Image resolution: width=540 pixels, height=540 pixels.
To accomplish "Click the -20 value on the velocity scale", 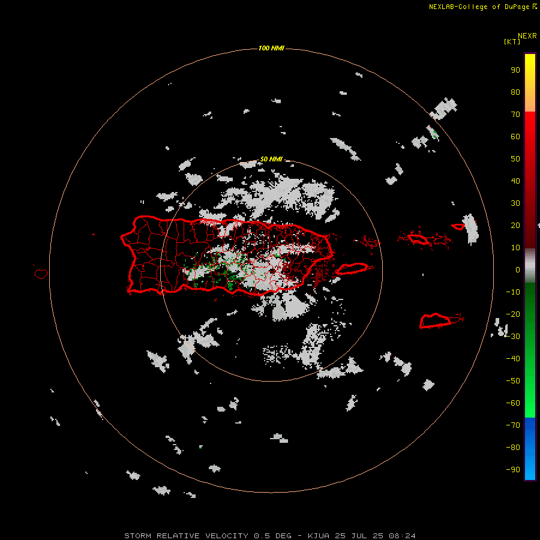I will (513, 314).
